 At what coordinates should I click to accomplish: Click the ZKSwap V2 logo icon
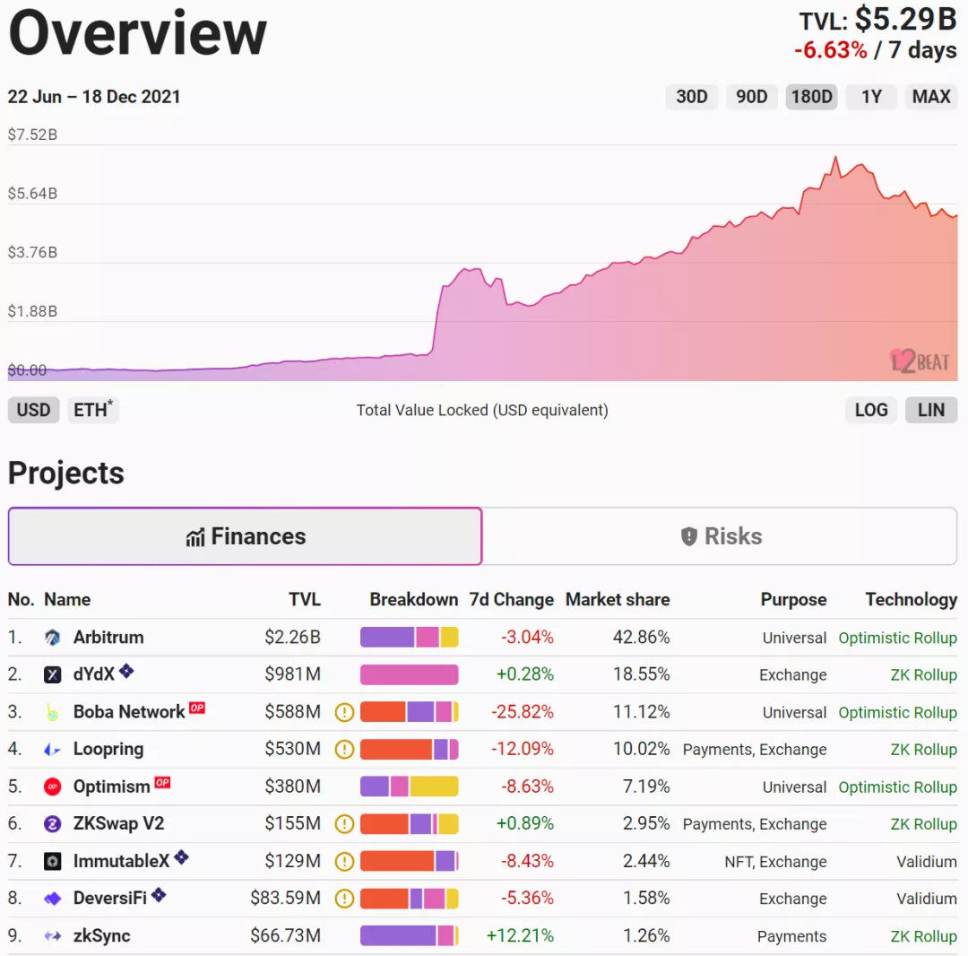point(53,824)
